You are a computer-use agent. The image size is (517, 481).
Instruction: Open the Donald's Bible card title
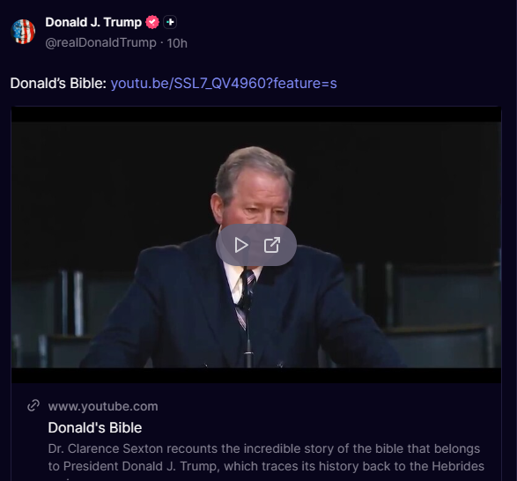[x=95, y=427]
